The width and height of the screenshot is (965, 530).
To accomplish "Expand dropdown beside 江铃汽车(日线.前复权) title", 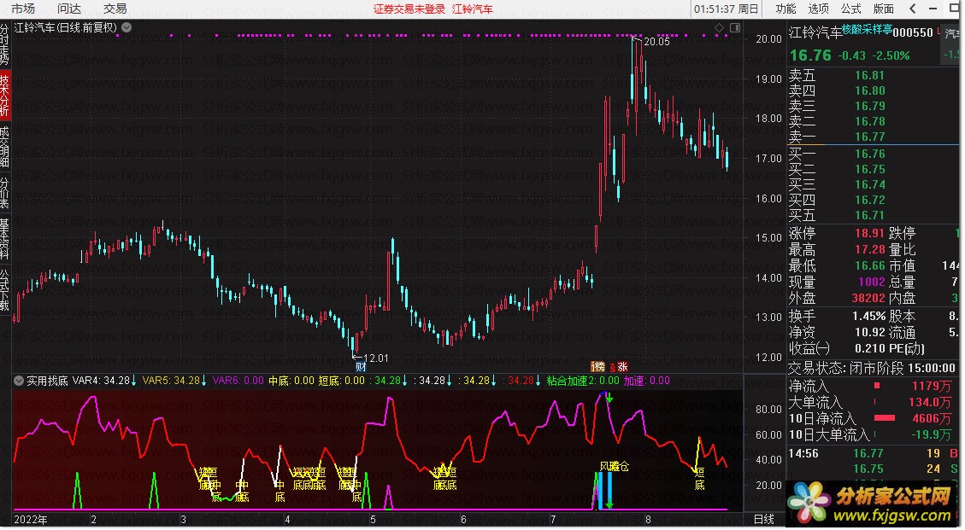I will coord(127,27).
